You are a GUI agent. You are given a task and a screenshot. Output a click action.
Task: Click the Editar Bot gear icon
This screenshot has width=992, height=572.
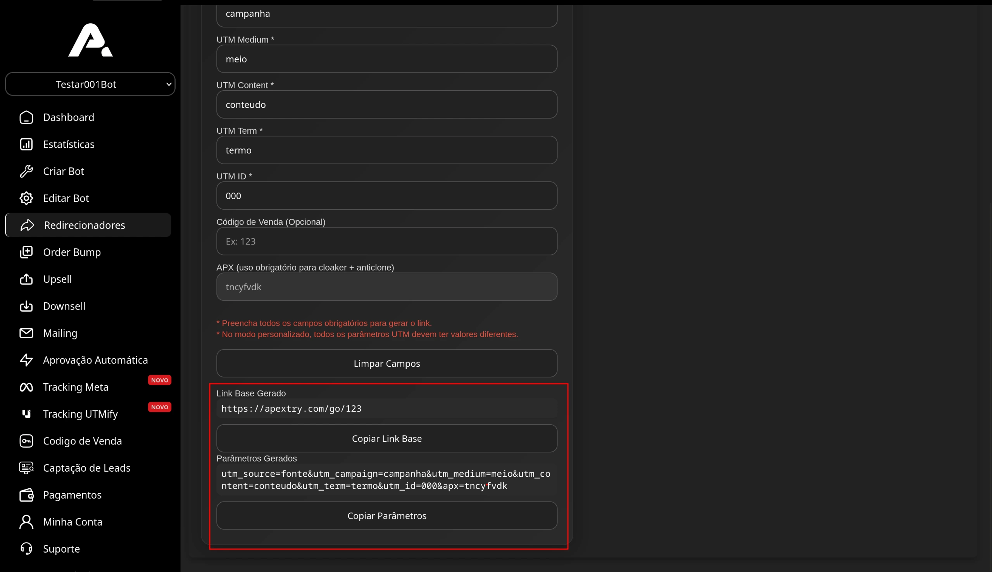click(26, 198)
